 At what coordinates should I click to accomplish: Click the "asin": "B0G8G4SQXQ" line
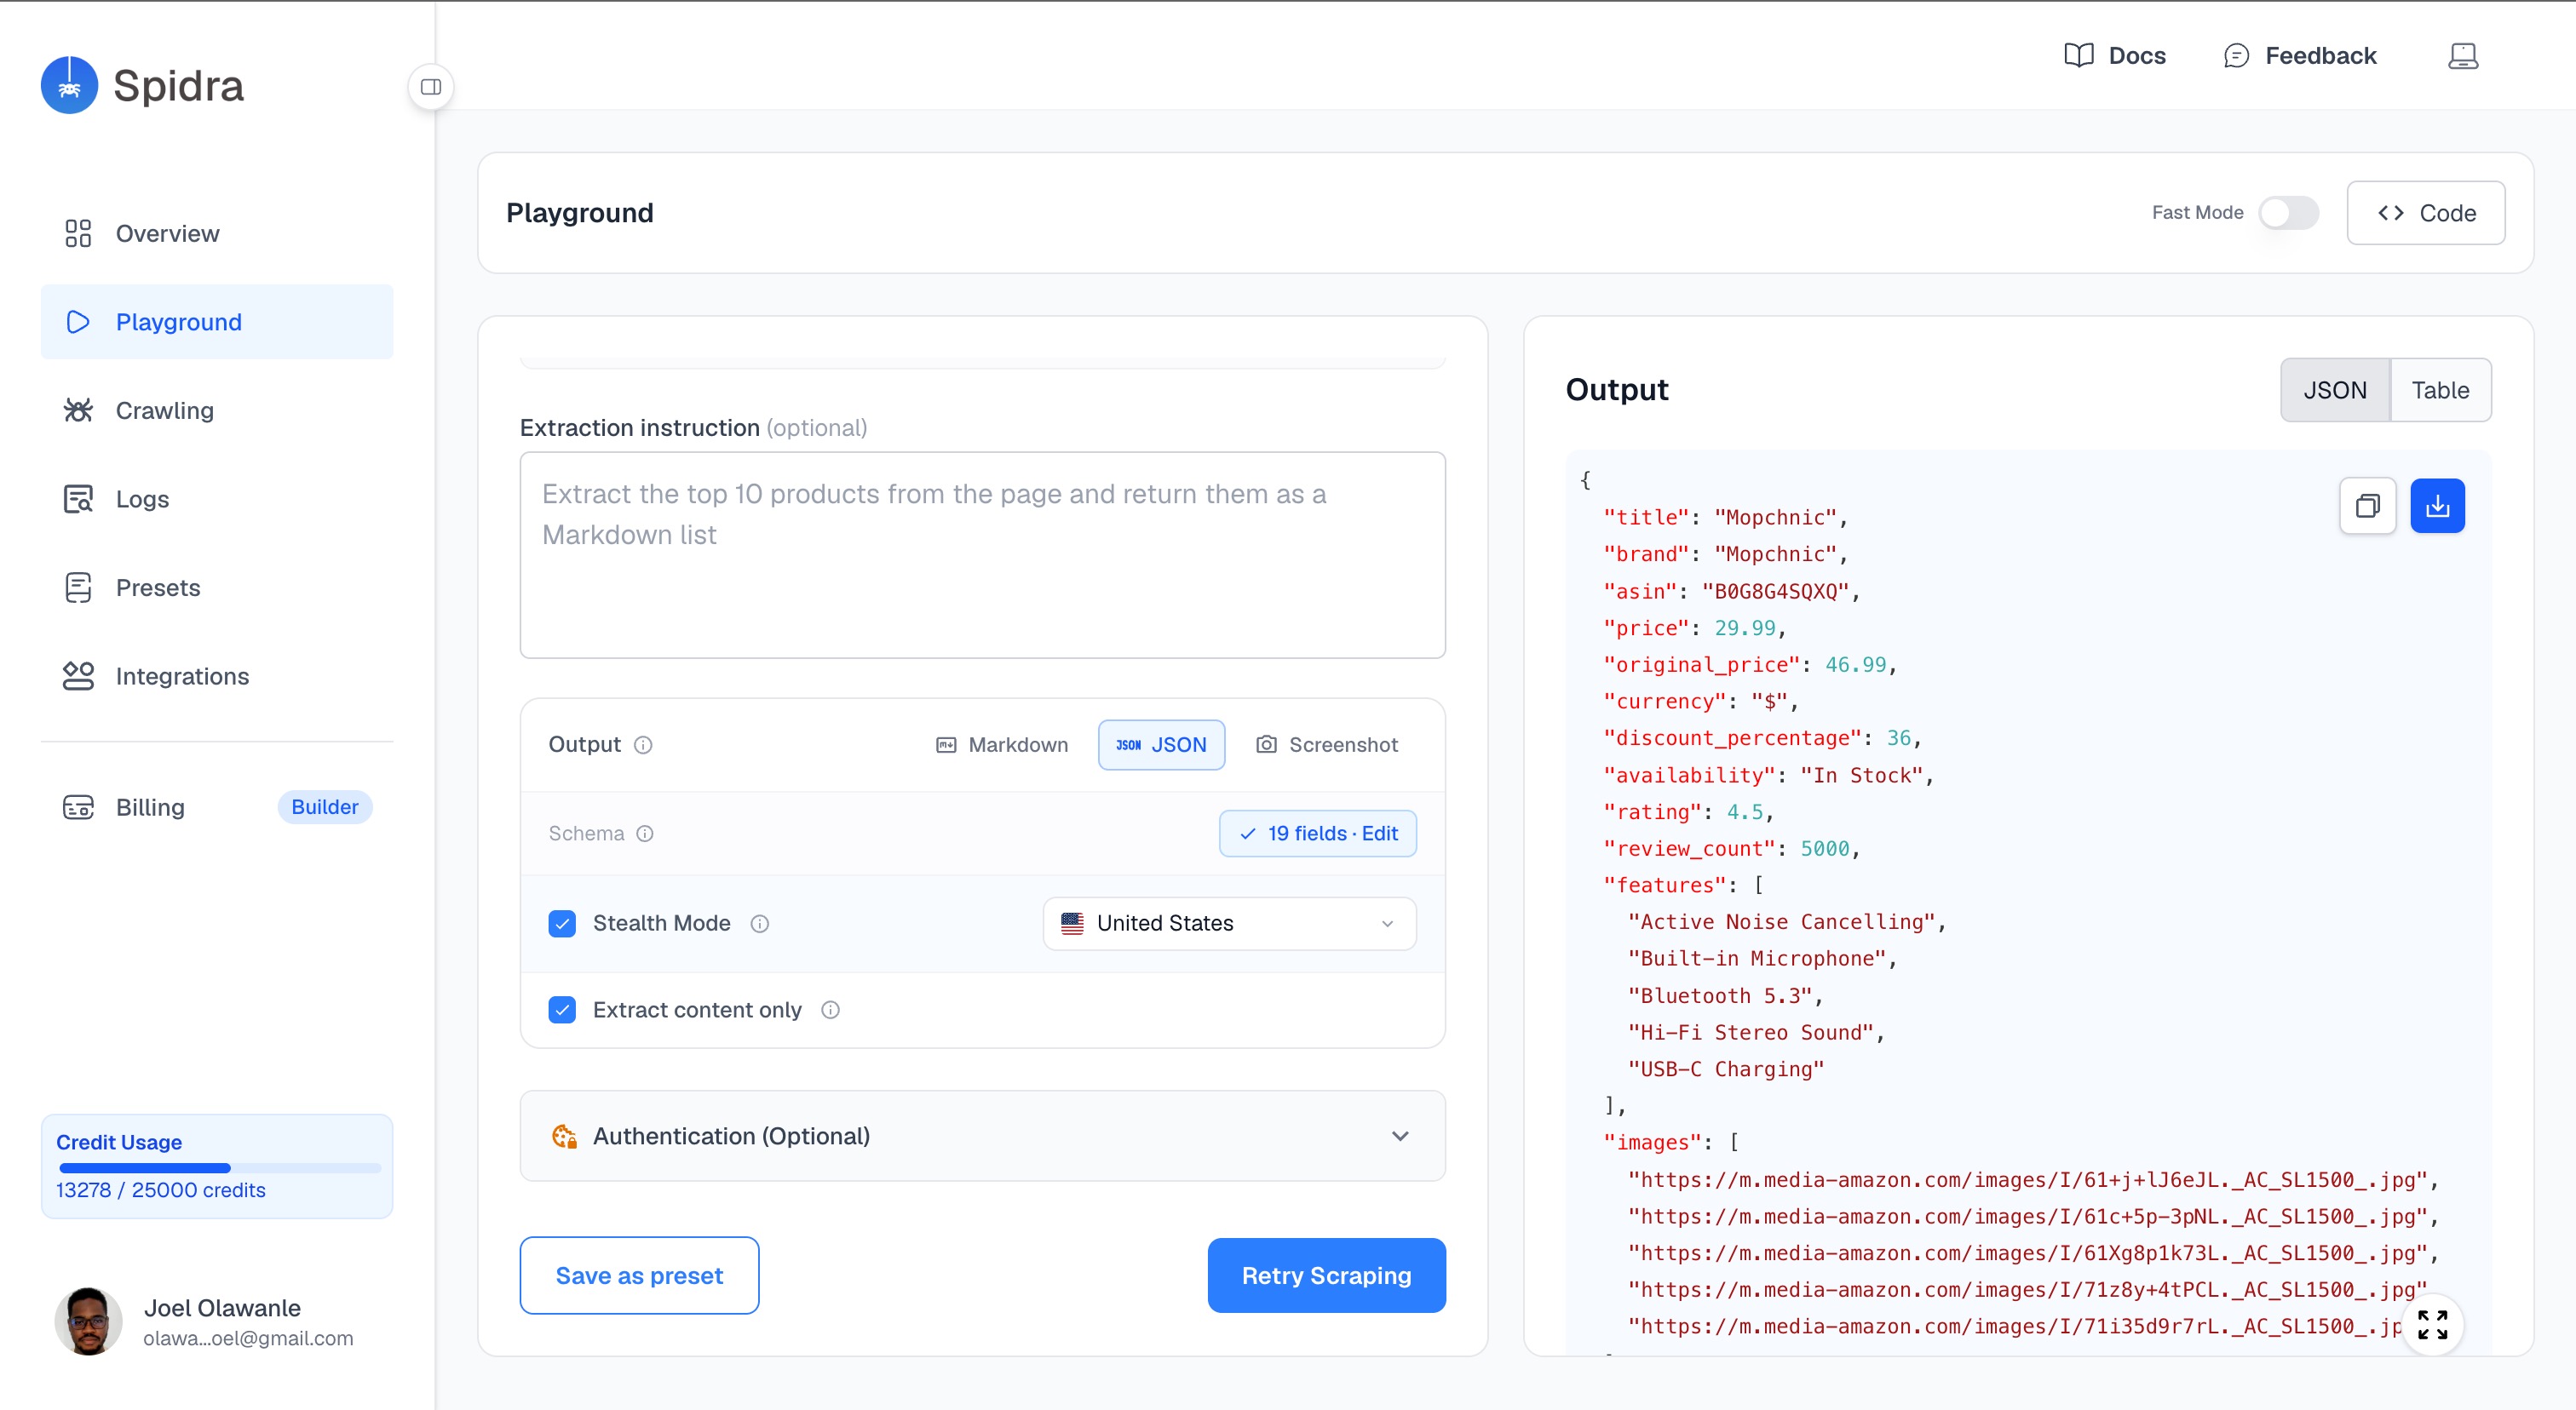pos(1731,592)
